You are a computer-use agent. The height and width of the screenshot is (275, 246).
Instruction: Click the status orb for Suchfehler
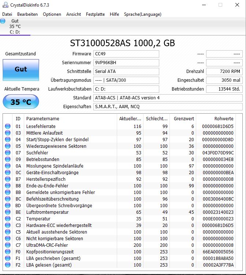click(x=8, y=153)
